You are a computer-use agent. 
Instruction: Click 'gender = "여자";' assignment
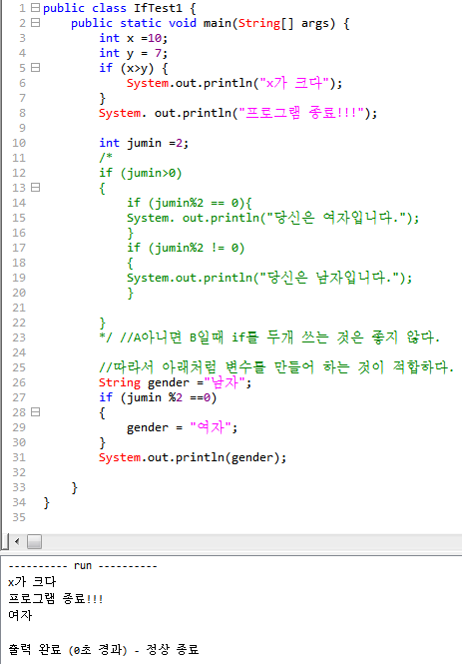[x=183, y=427]
